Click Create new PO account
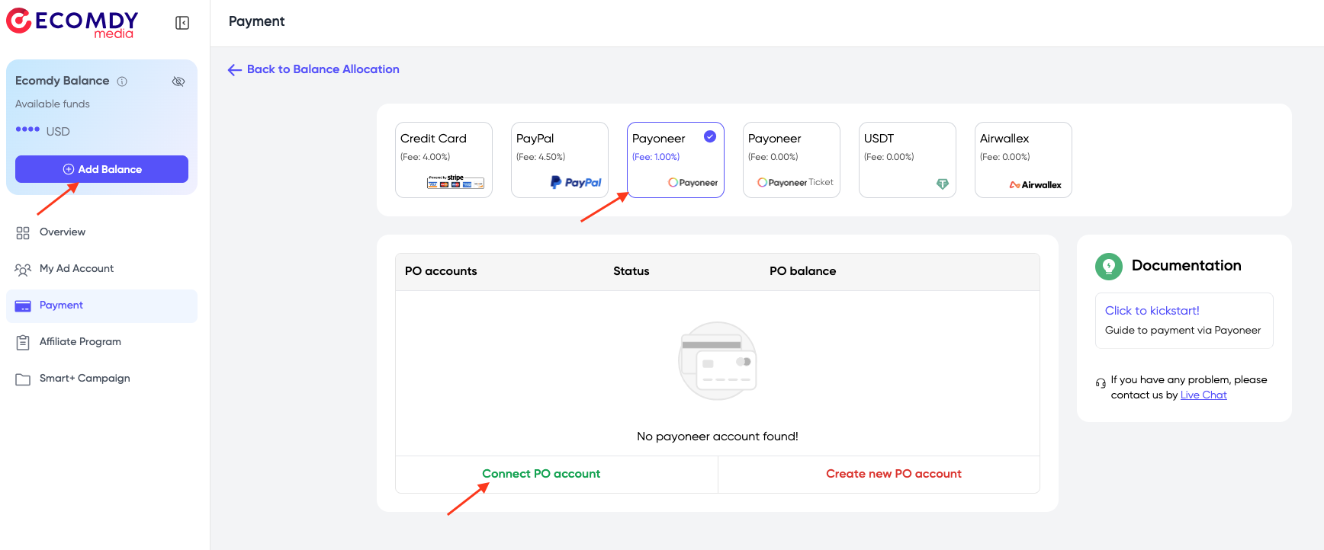The height and width of the screenshot is (550, 1324). (x=893, y=474)
